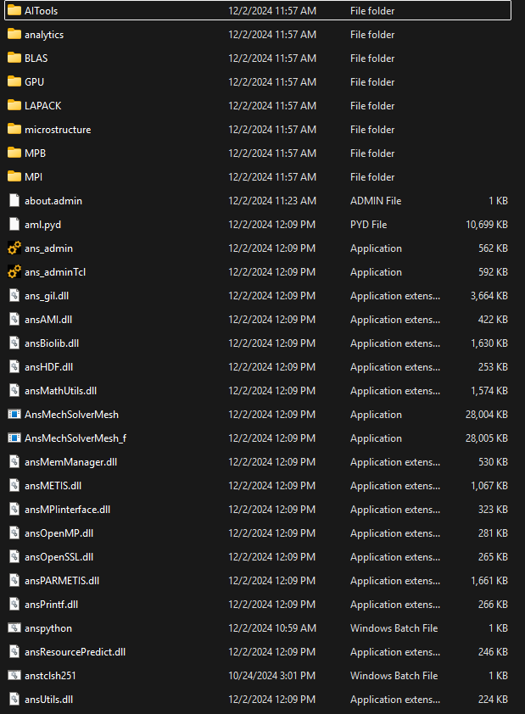Click Windows Batch File type for anspython
Image resolution: width=525 pixels, height=714 pixels.
coord(394,628)
